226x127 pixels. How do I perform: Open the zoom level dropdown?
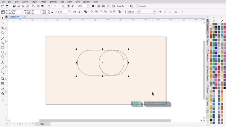click(x=89, y=6)
